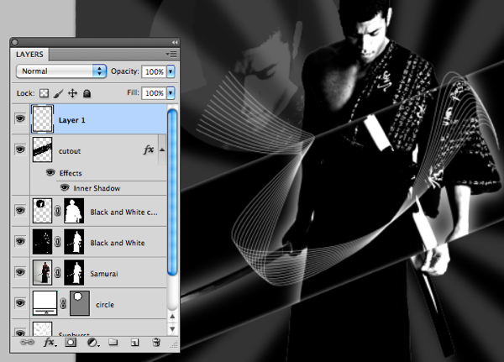Create a new layer group folder
The width and height of the screenshot is (504, 362).
(113, 342)
